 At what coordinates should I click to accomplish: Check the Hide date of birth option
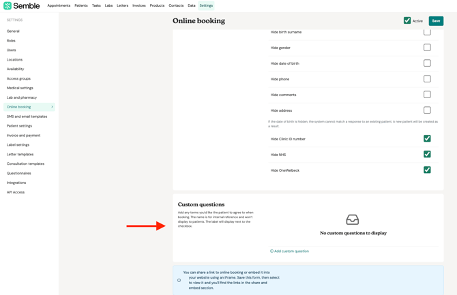point(427,63)
